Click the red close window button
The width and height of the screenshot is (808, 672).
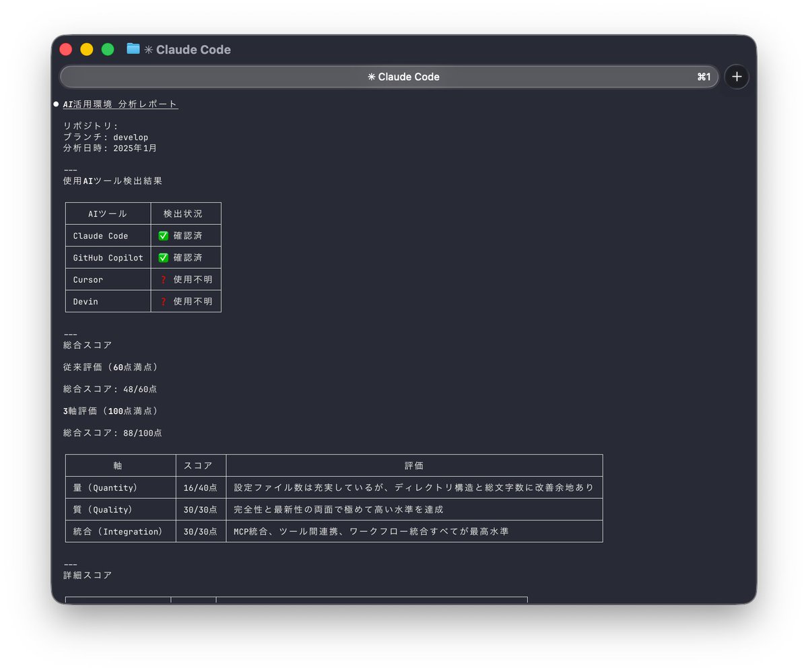tap(66, 49)
